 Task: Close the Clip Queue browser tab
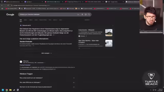(42, 2)
